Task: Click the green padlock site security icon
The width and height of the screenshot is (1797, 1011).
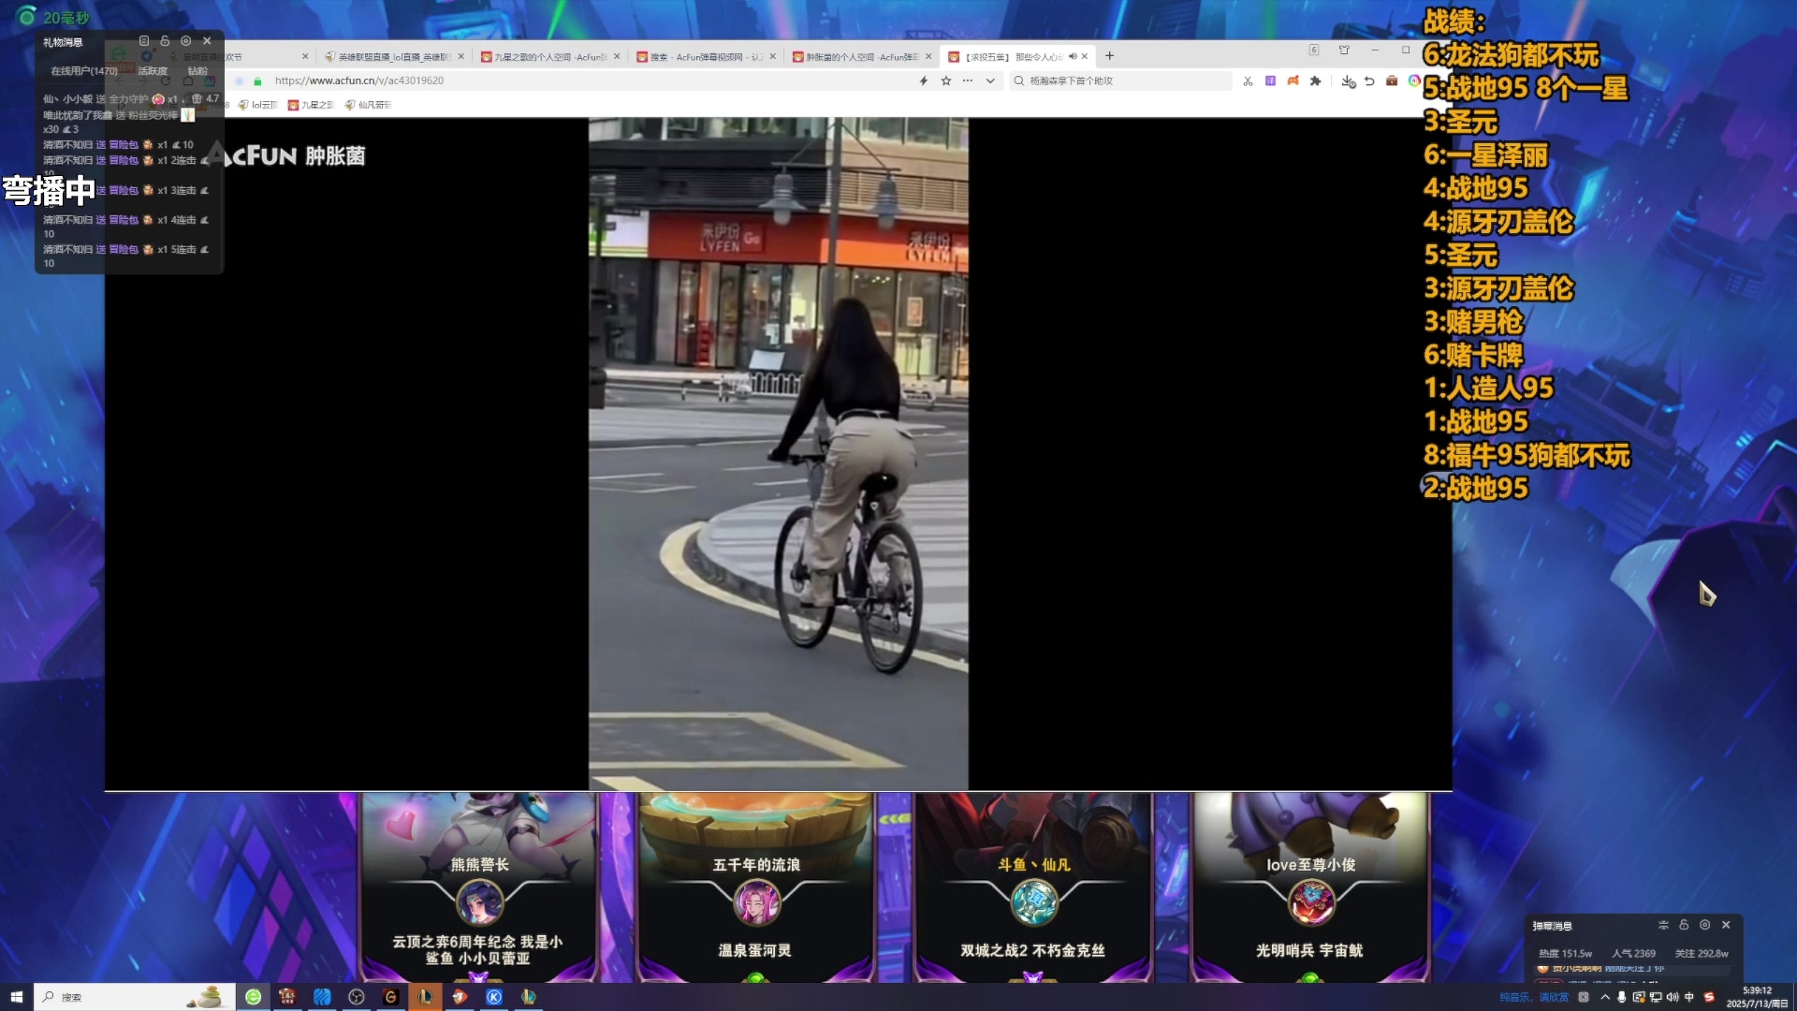Action: pos(258,81)
